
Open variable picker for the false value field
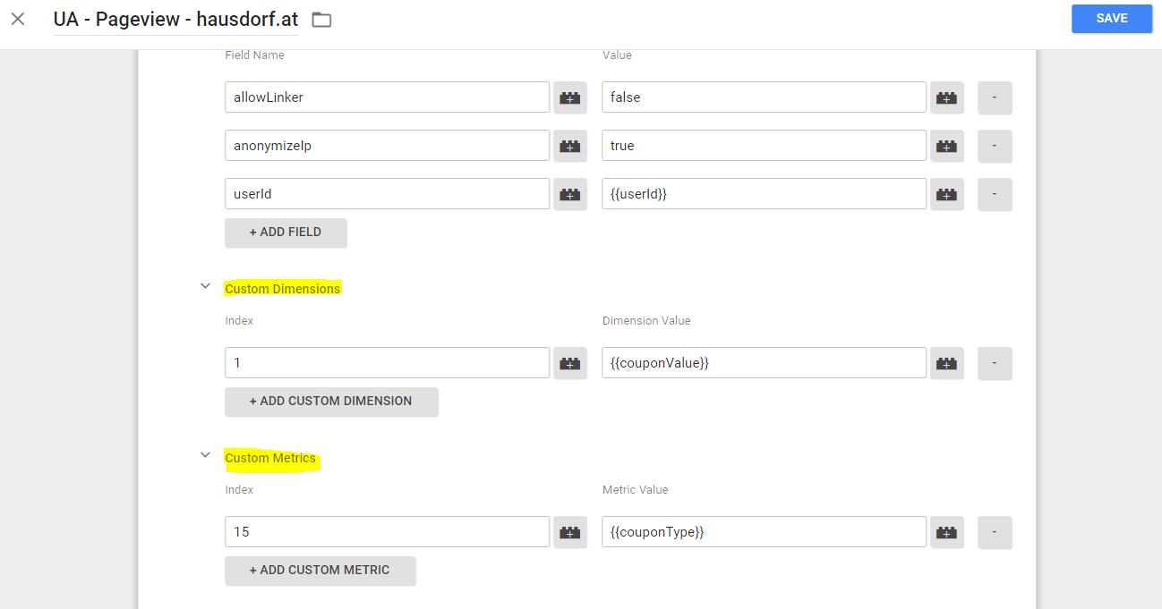[x=946, y=97]
